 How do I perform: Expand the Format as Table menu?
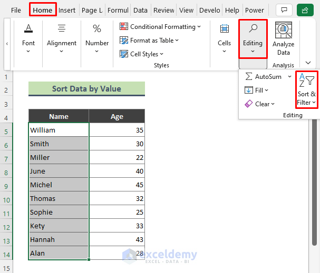[x=177, y=41]
